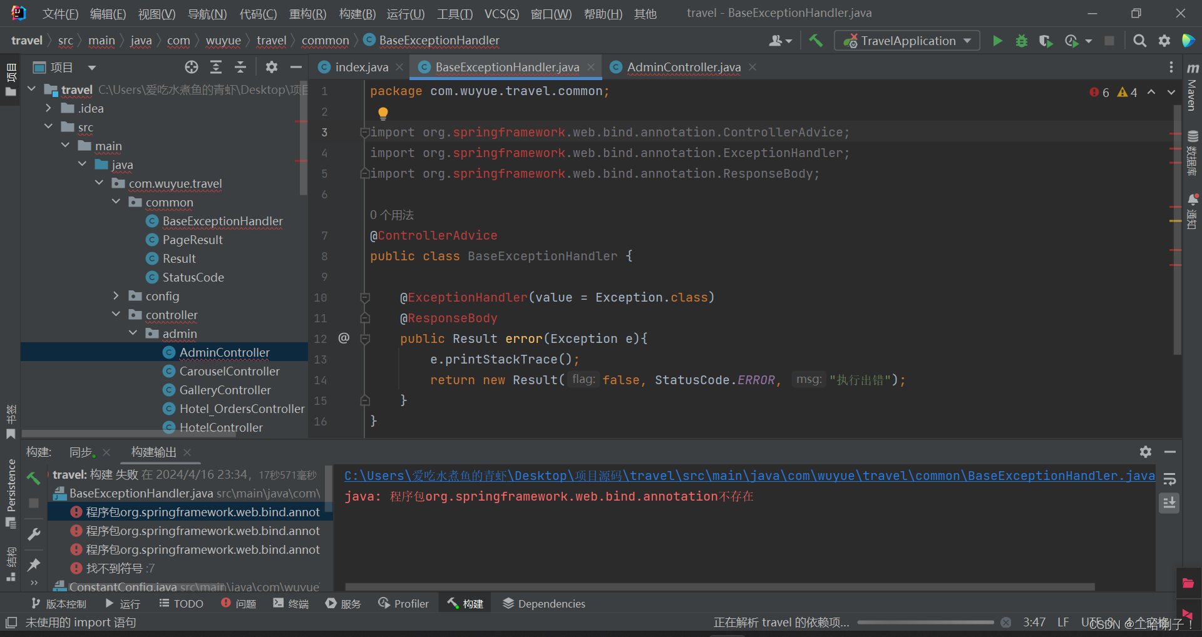Click dependency resolving progress bar

(925, 623)
